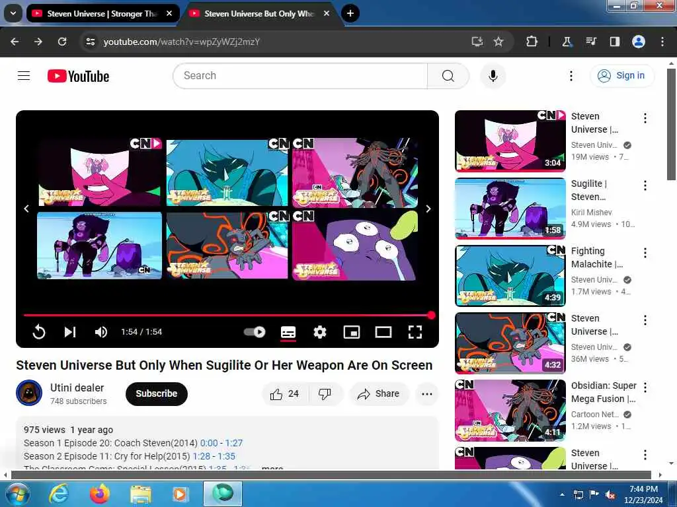Viewport: 677px width, 507px height.
Task: Toggle subtitles closed captions button
Action: click(288, 332)
